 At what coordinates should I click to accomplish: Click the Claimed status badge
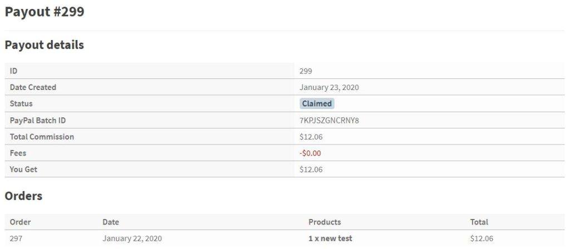317,104
